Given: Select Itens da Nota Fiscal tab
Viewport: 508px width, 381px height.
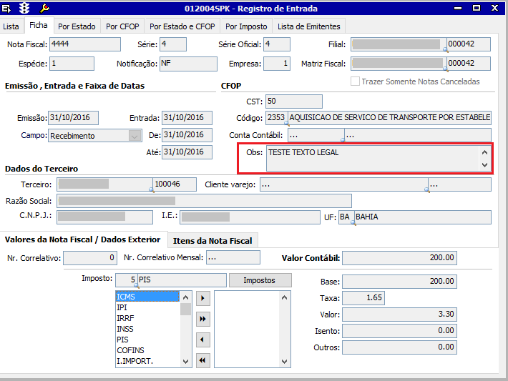Looking at the screenshot, I should [213, 241].
